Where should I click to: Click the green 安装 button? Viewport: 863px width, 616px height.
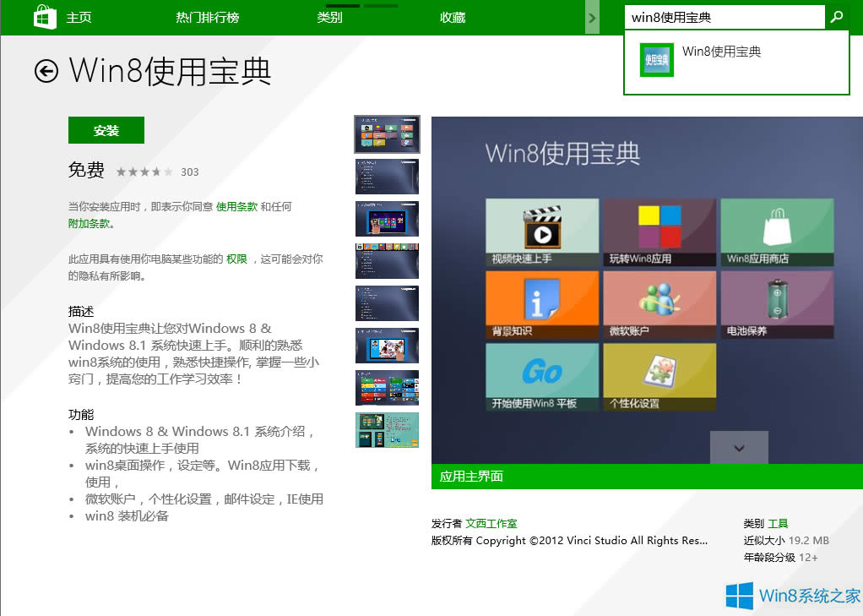pos(106,130)
